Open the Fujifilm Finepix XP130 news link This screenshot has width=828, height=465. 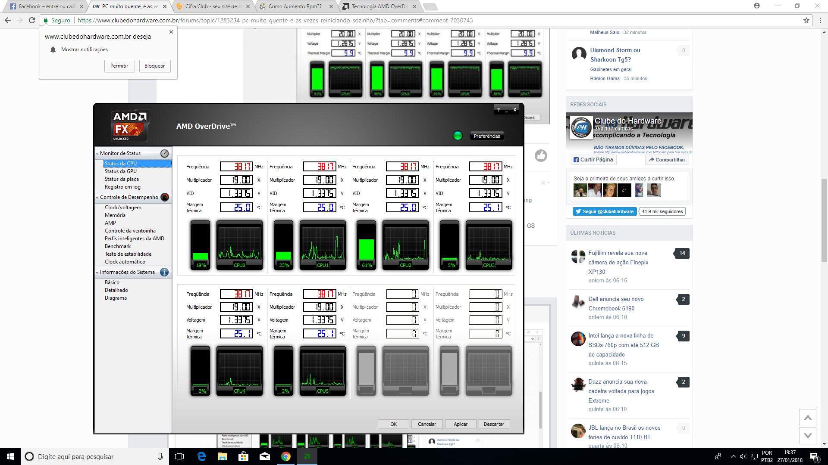[x=618, y=262]
